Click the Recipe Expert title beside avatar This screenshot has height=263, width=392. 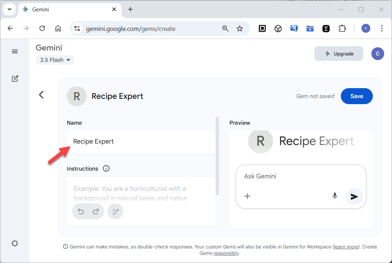coord(117,96)
